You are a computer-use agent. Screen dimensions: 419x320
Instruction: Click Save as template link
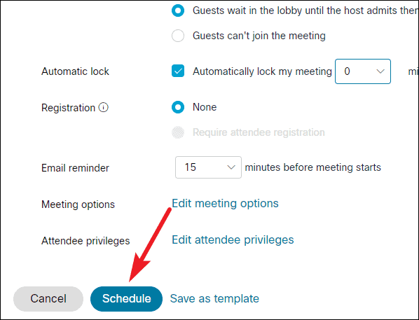[214, 298]
